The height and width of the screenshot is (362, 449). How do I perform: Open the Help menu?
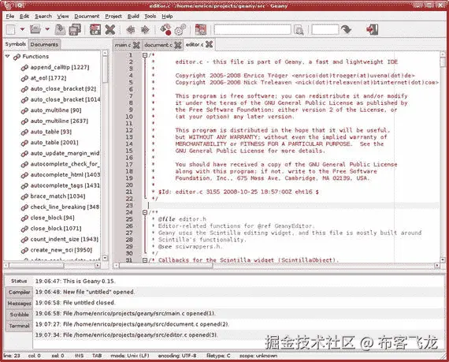click(167, 17)
